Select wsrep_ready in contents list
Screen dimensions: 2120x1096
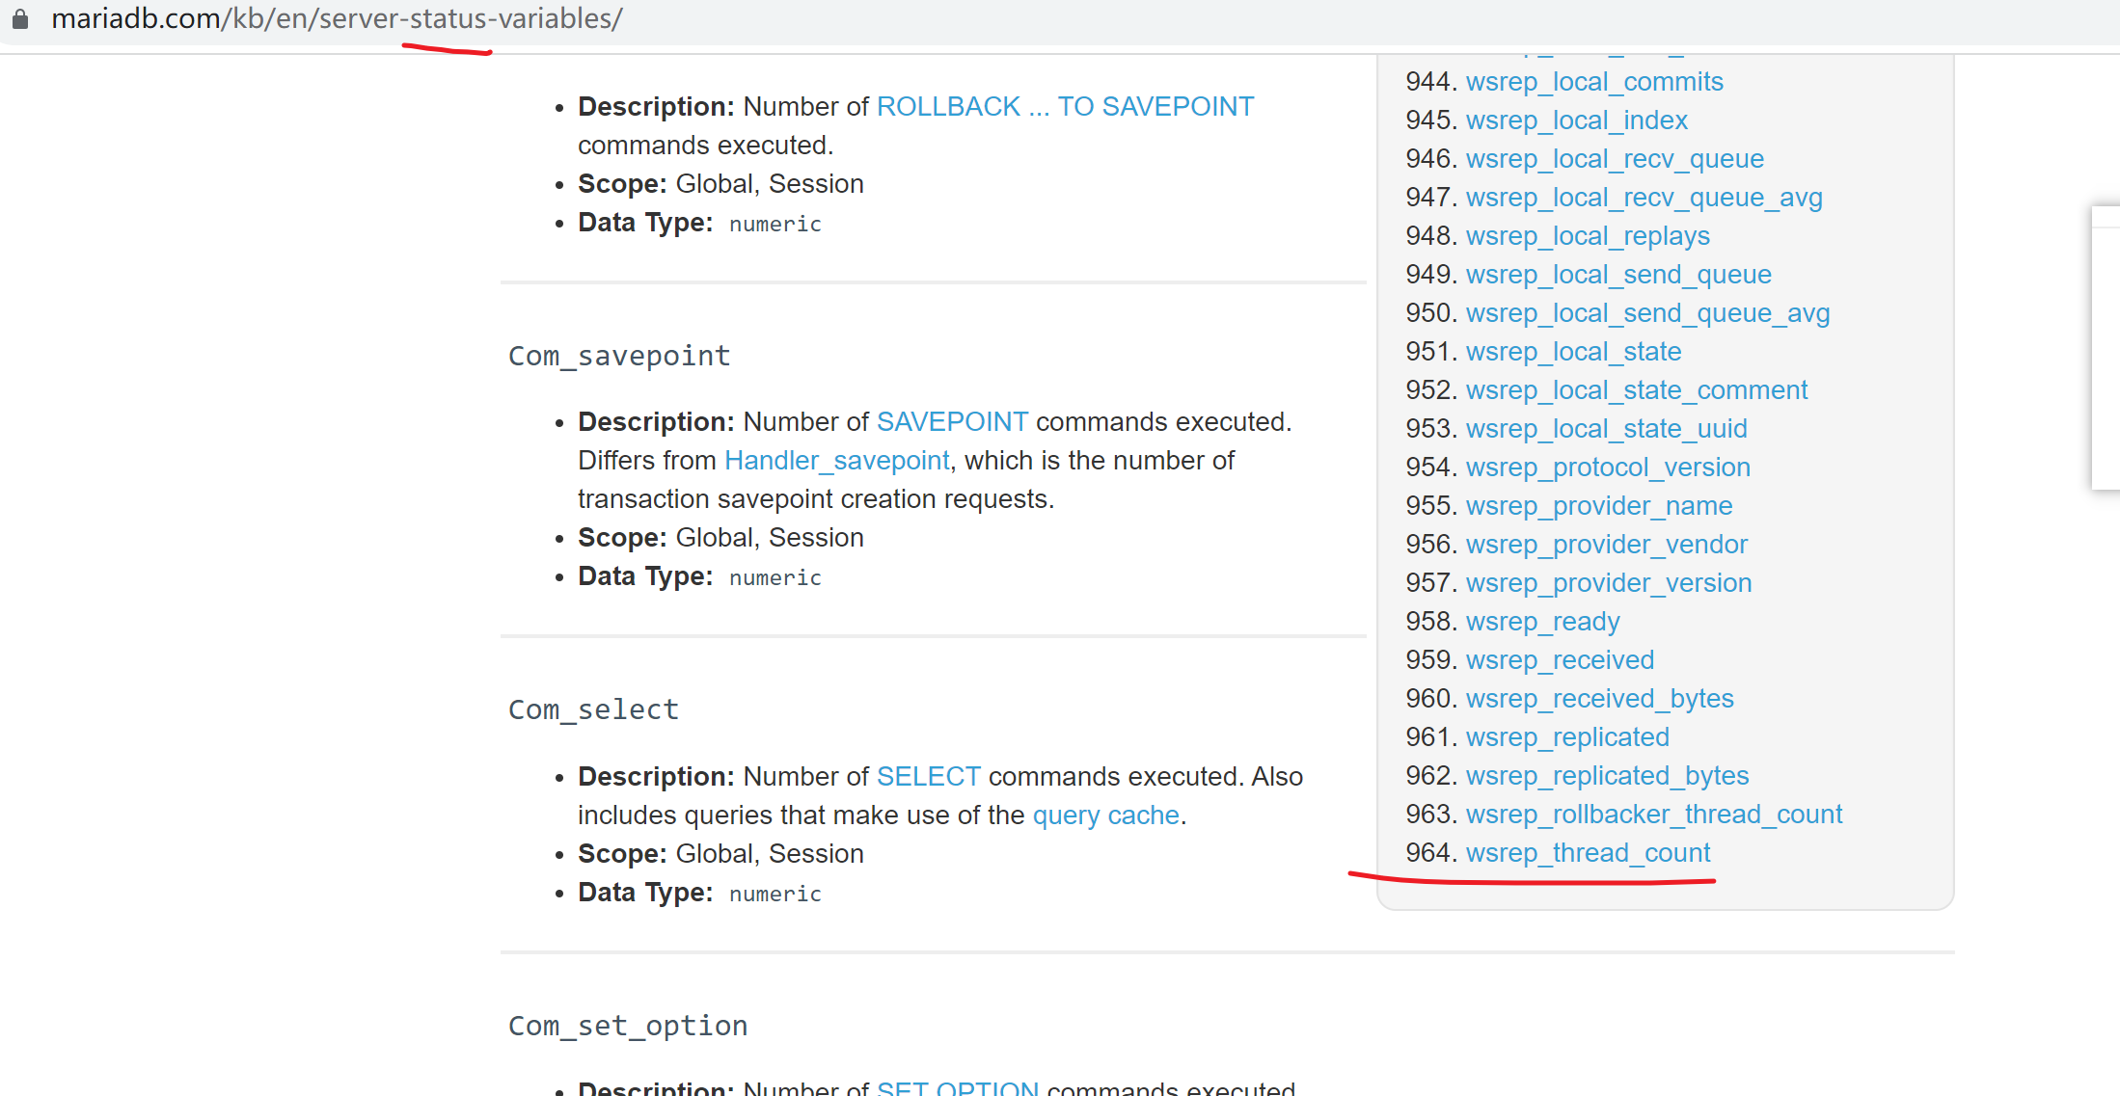coord(1542,622)
